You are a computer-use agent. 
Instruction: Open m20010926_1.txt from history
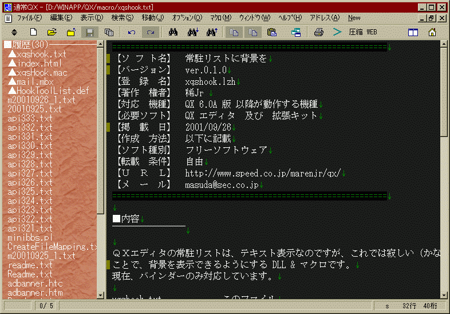(41, 100)
